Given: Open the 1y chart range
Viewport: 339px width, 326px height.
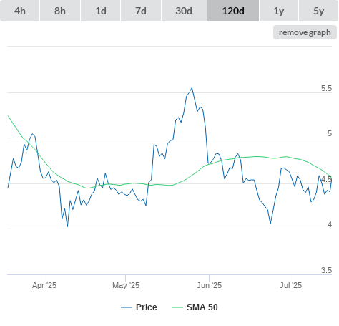Looking at the screenshot, I should click(279, 11).
